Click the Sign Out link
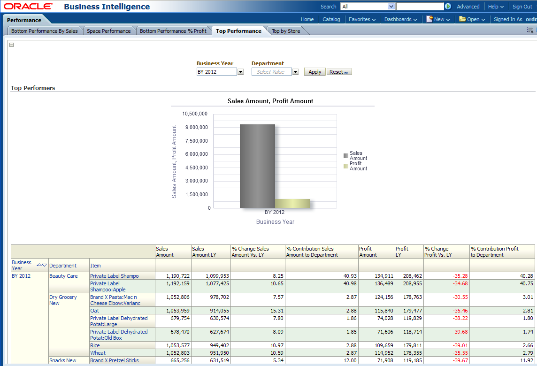This screenshot has height=366, width=537. [x=522, y=7]
